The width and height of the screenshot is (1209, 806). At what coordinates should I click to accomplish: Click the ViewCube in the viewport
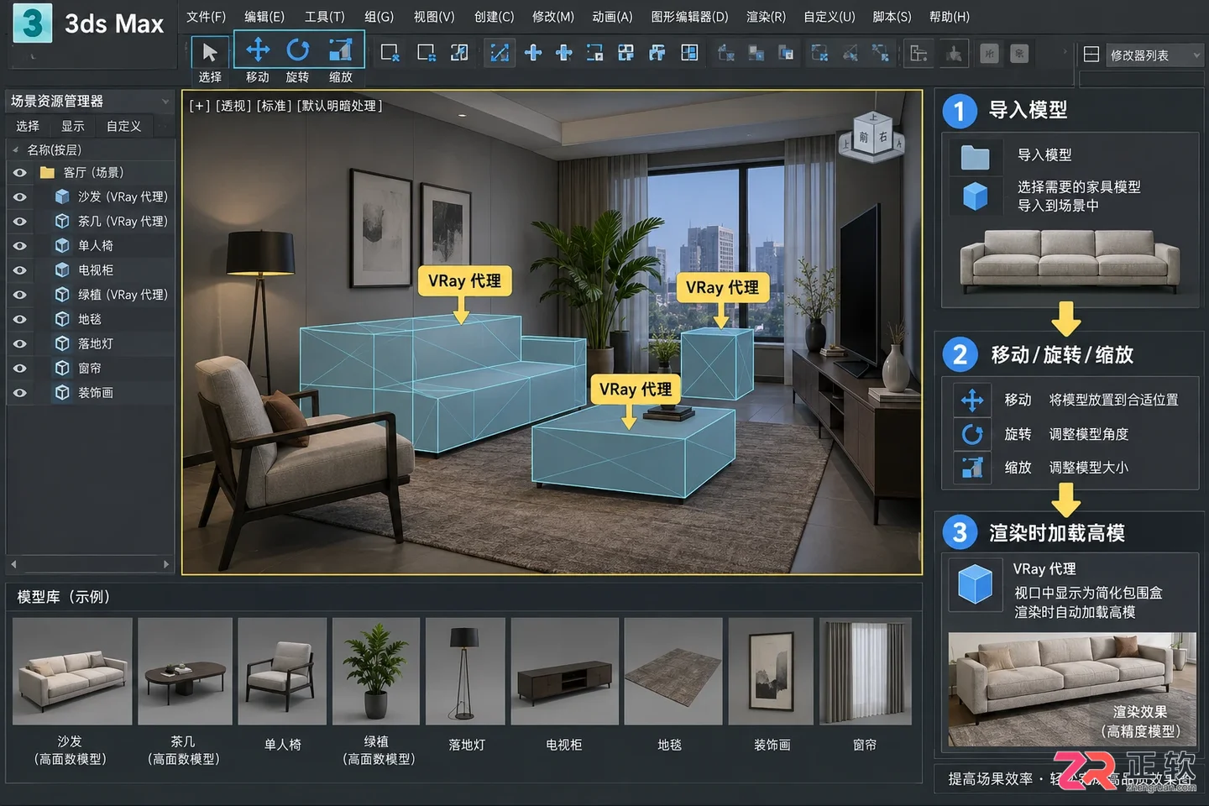(x=873, y=136)
